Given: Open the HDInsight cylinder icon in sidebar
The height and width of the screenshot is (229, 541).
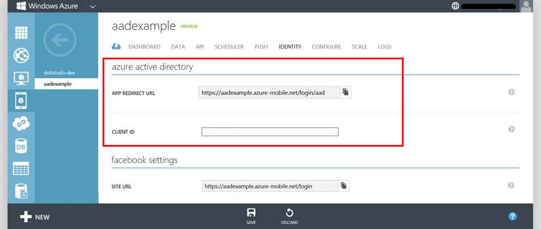Looking at the screenshot, I should click(21, 191).
